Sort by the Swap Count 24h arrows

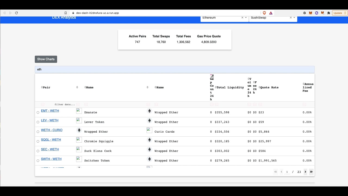click(x=211, y=75)
